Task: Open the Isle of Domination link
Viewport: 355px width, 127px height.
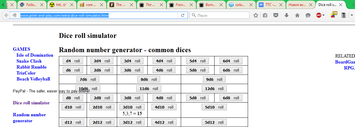Action: point(35,55)
